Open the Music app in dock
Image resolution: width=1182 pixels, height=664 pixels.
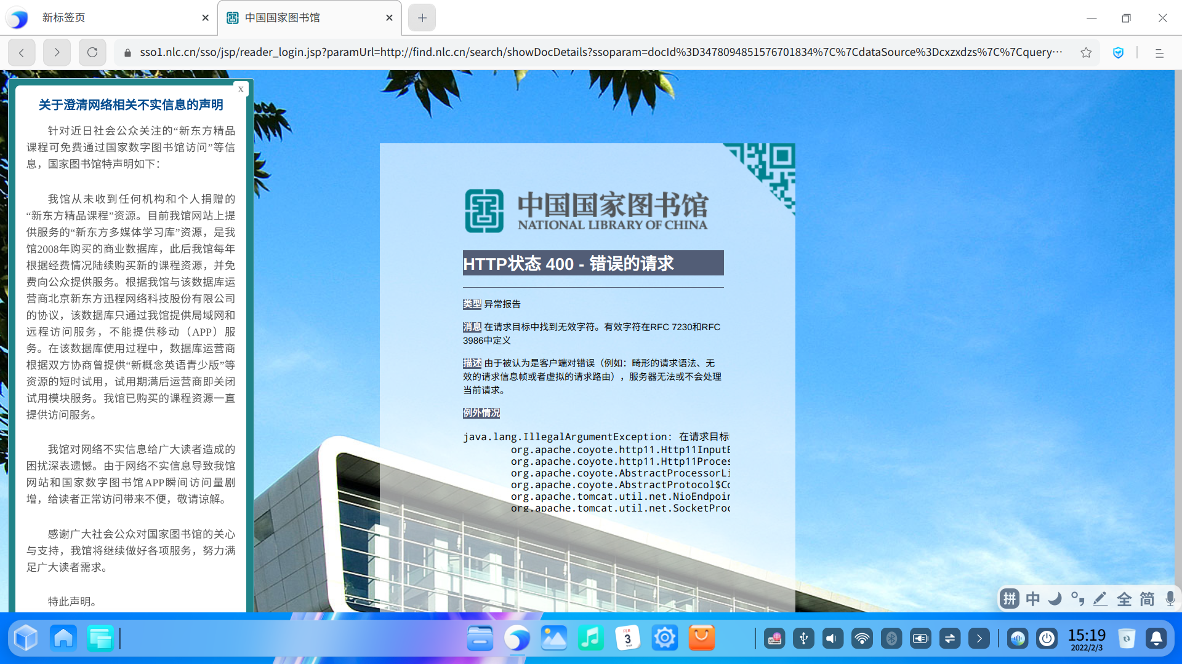590,638
